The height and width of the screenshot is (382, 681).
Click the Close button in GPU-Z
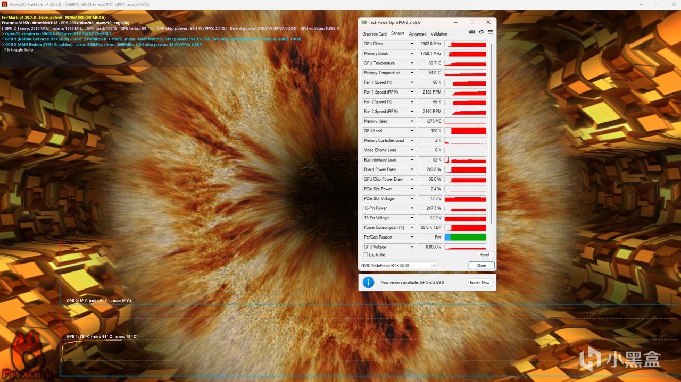point(481,265)
